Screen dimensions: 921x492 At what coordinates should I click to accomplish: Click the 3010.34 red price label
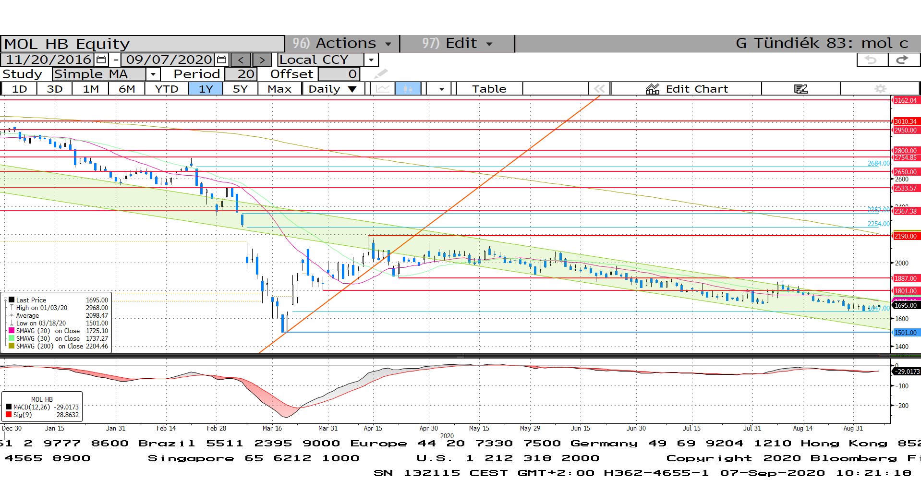coord(906,121)
